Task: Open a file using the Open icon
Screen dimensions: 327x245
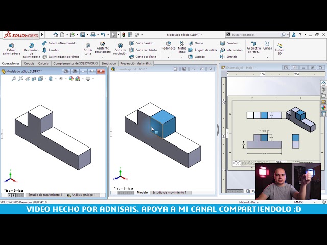Action: click(72, 35)
